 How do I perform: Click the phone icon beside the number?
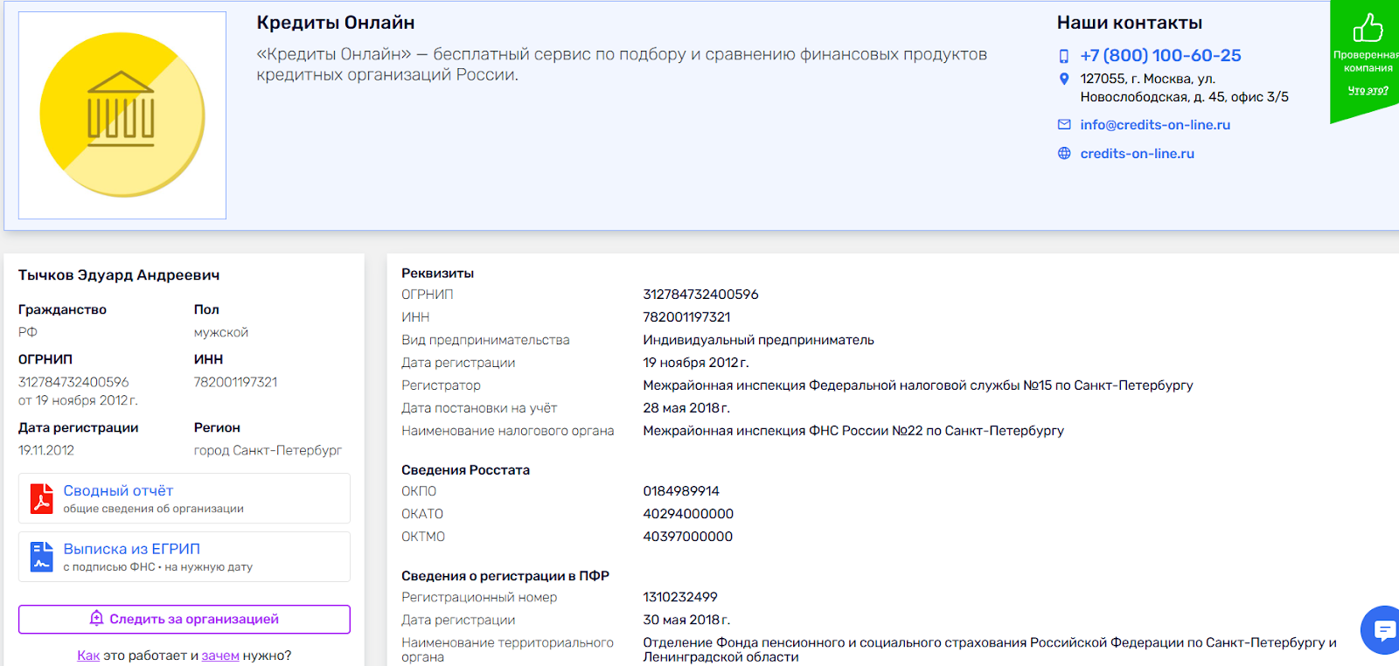tap(1064, 56)
